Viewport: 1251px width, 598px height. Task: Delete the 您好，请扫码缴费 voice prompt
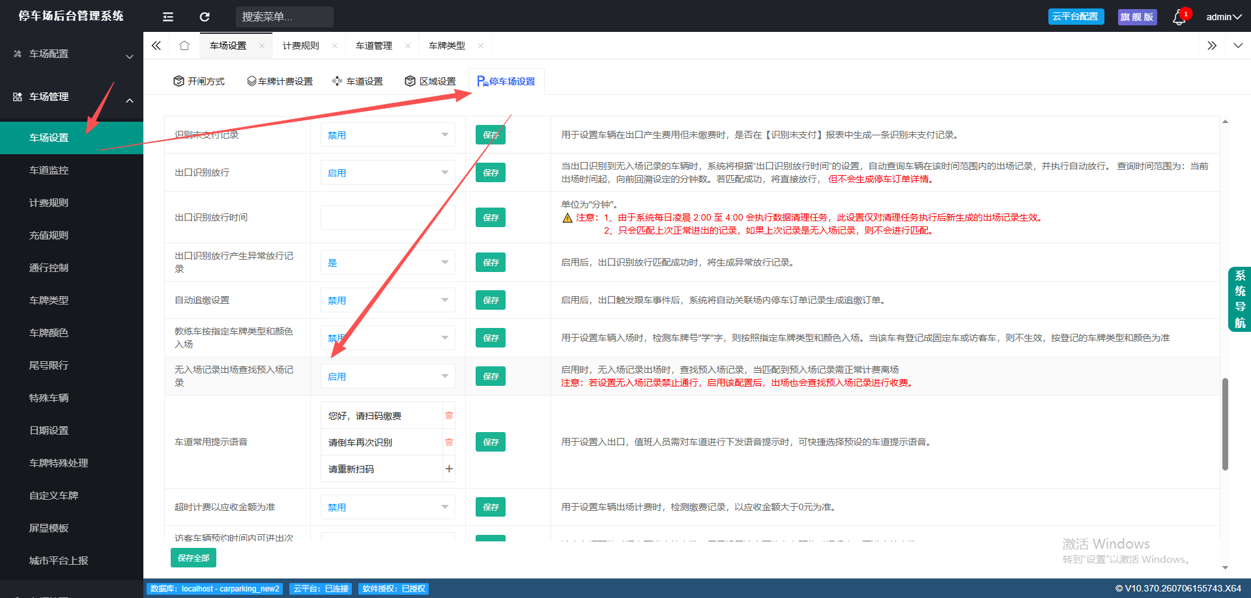click(449, 415)
